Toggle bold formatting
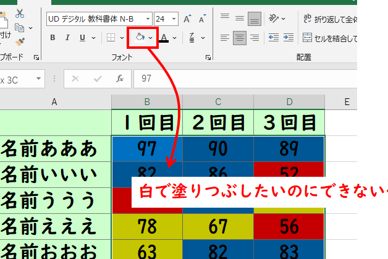Image resolution: width=388 pixels, height=259 pixels. (x=53, y=38)
